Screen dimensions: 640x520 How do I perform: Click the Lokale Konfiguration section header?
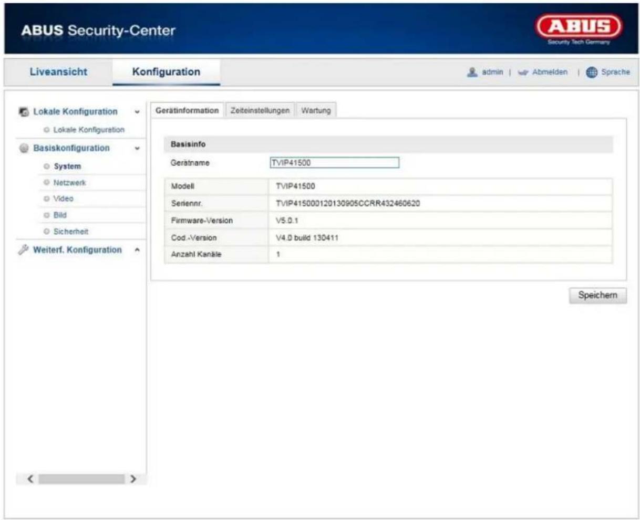coord(75,112)
